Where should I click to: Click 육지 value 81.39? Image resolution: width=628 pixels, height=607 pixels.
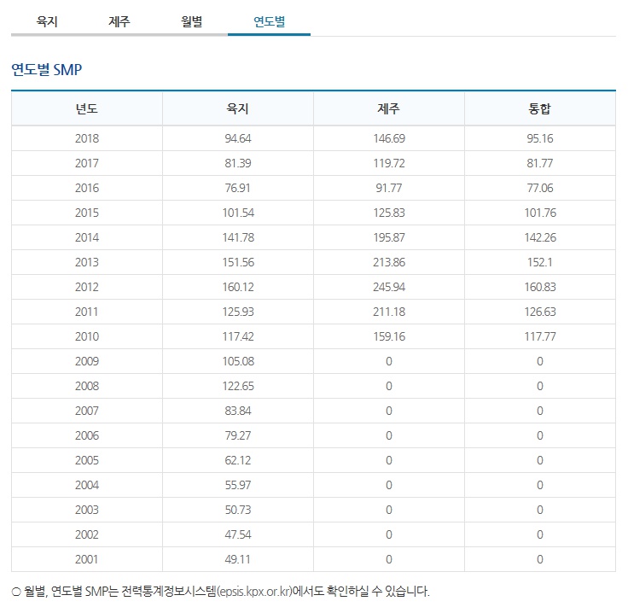[238, 163]
